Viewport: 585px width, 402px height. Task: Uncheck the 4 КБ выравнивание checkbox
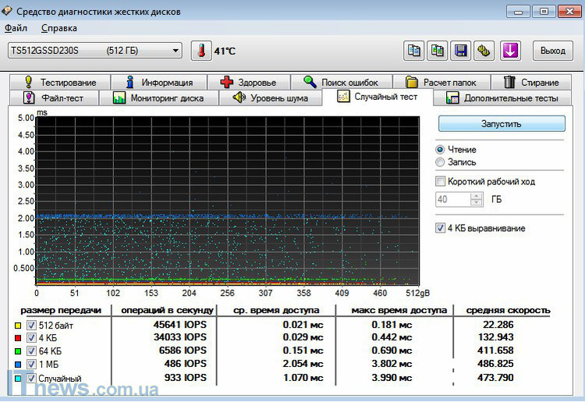pyautogui.click(x=441, y=228)
